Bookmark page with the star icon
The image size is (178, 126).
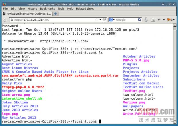point(97,20)
